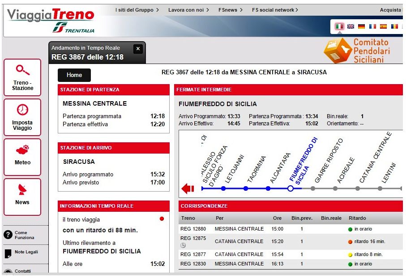This screenshot has width=406, height=278.
Task: Click the Bin.reale column header
Action: pyautogui.click(x=331, y=218)
